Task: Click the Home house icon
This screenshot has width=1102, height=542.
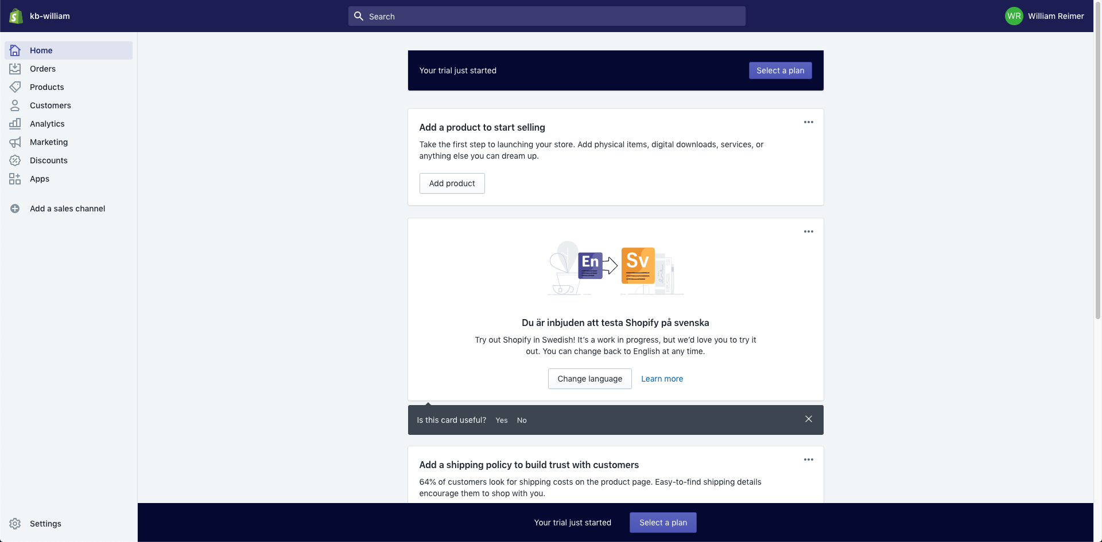Action: [15, 50]
